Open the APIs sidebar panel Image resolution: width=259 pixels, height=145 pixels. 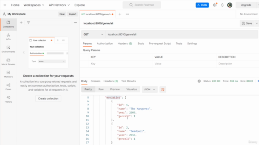click(x=8, y=37)
